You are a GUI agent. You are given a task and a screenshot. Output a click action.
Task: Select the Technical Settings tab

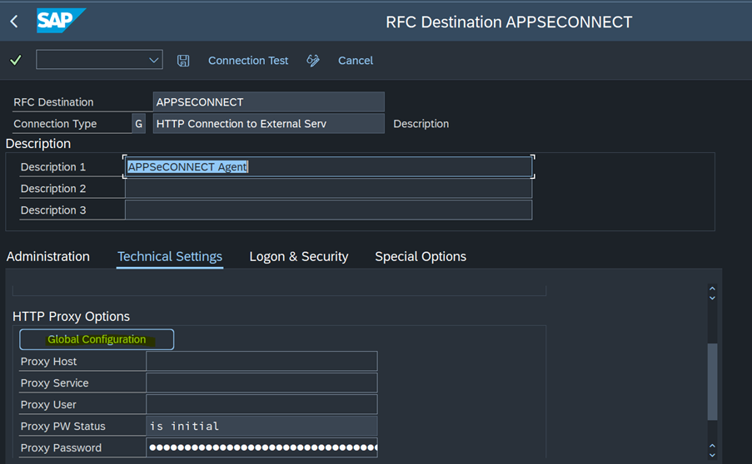click(170, 257)
